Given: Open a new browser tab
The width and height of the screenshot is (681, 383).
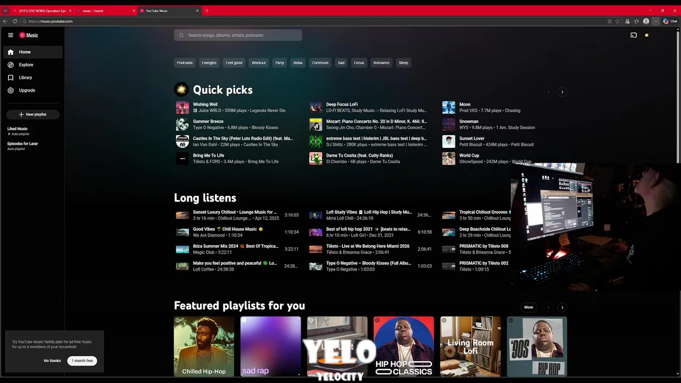Looking at the screenshot, I should [207, 11].
